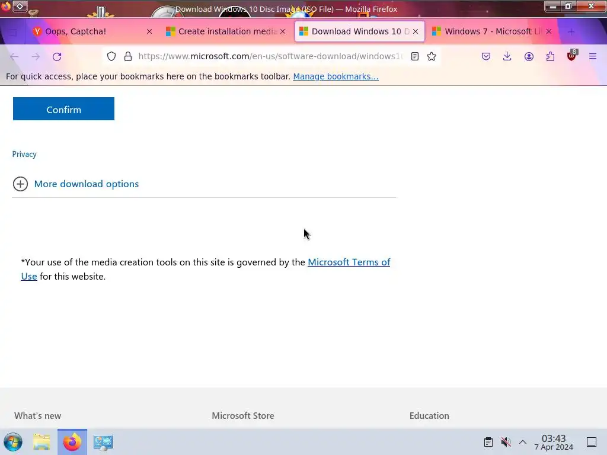Screen dimensions: 607x455
Task: Open file manager from taskbar
Action: (x=41, y=442)
